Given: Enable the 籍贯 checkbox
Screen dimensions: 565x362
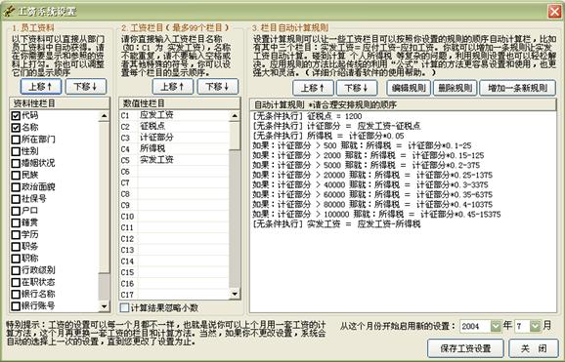Looking at the screenshot, I should pos(16,222).
